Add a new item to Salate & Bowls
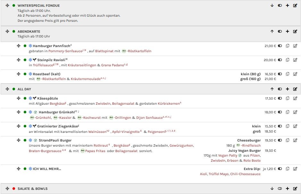 pyautogui.click(x=288, y=189)
